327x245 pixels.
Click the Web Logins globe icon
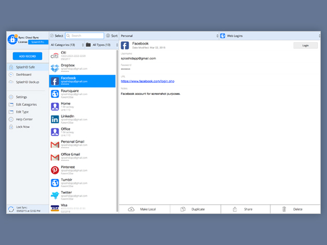click(223, 36)
